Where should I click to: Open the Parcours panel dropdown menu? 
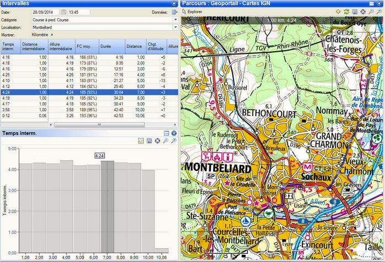(x=379, y=3)
